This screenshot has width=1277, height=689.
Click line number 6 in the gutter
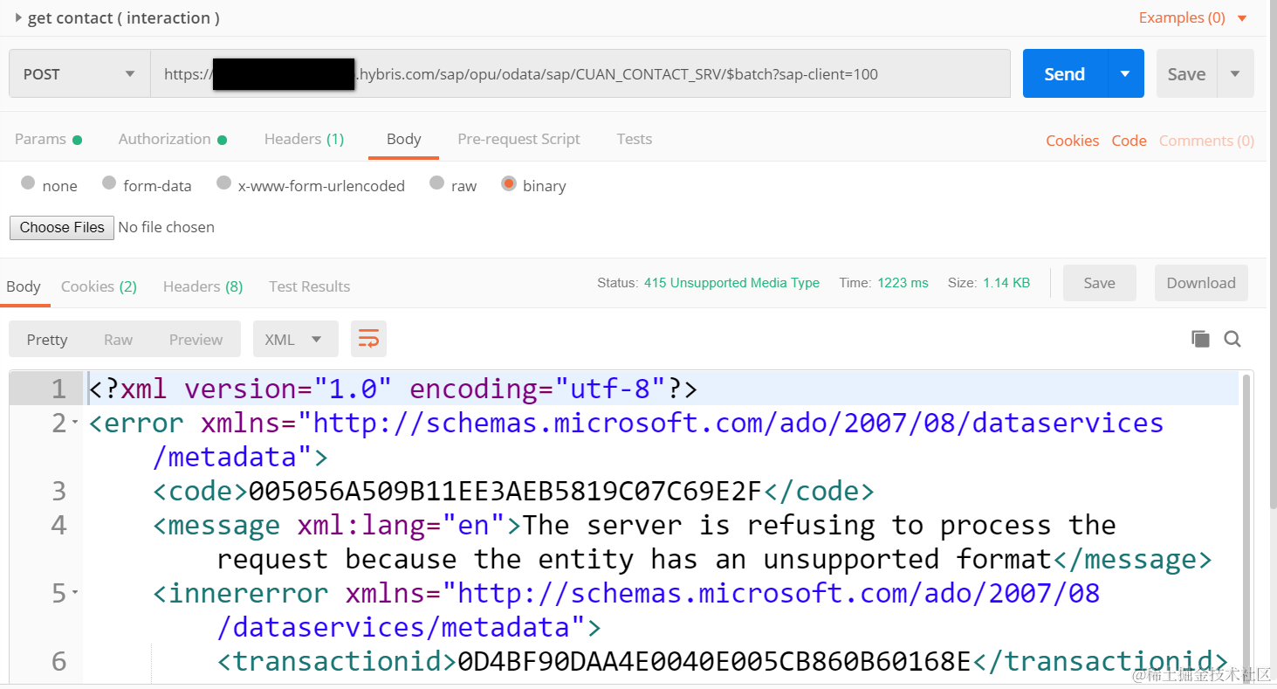(58, 661)
